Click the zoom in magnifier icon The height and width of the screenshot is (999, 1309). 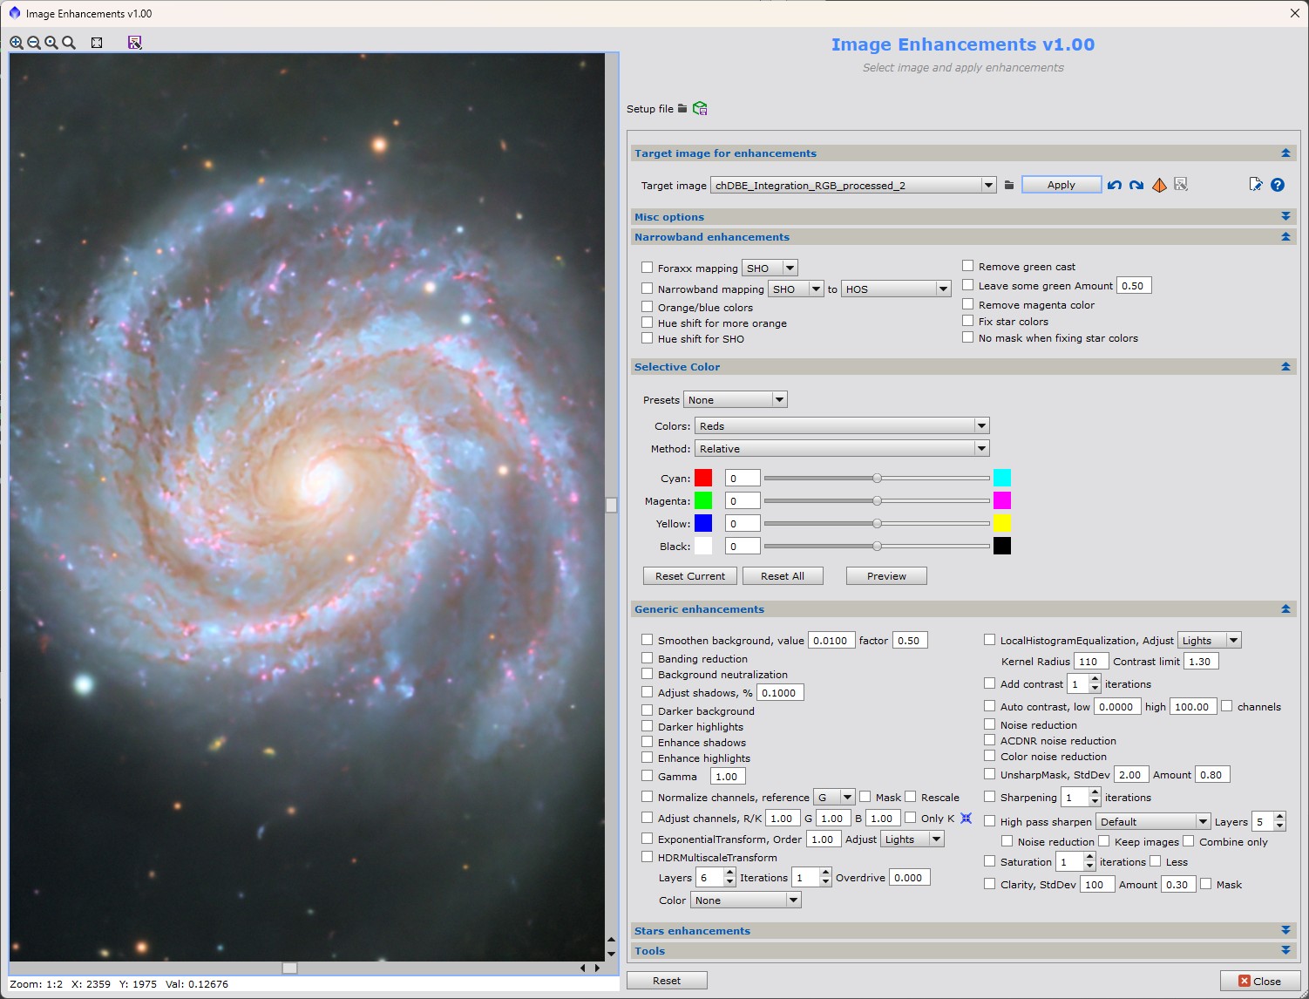coord(17,43)
